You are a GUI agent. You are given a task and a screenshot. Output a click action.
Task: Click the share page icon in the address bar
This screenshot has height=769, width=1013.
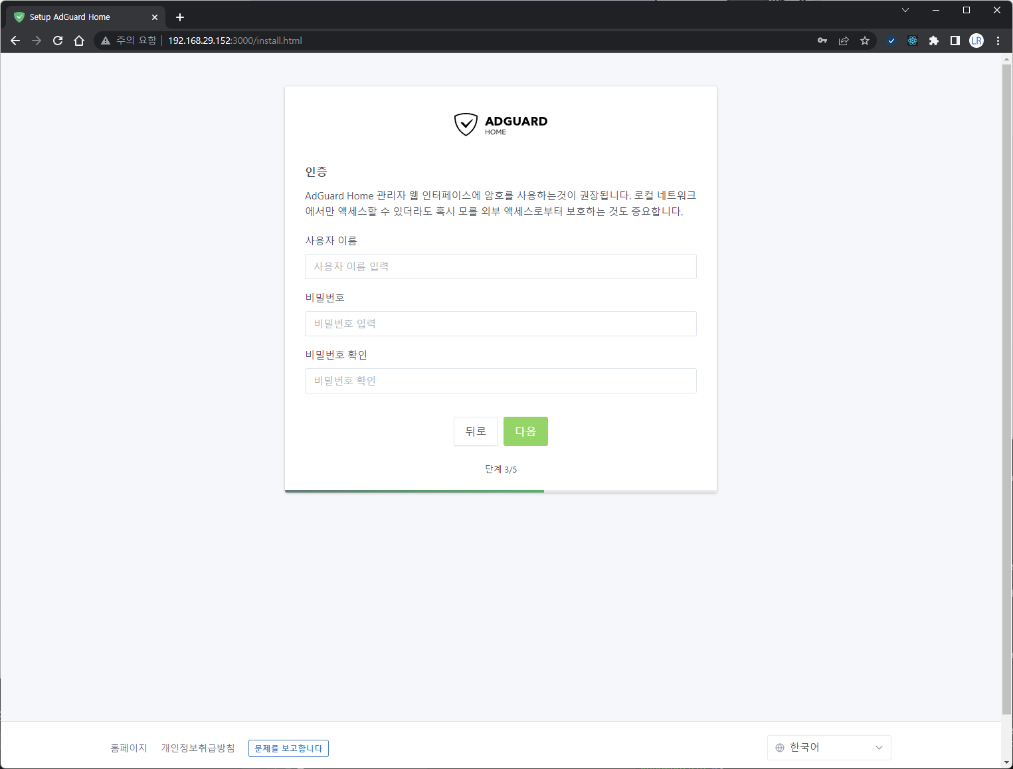[844, 41]
